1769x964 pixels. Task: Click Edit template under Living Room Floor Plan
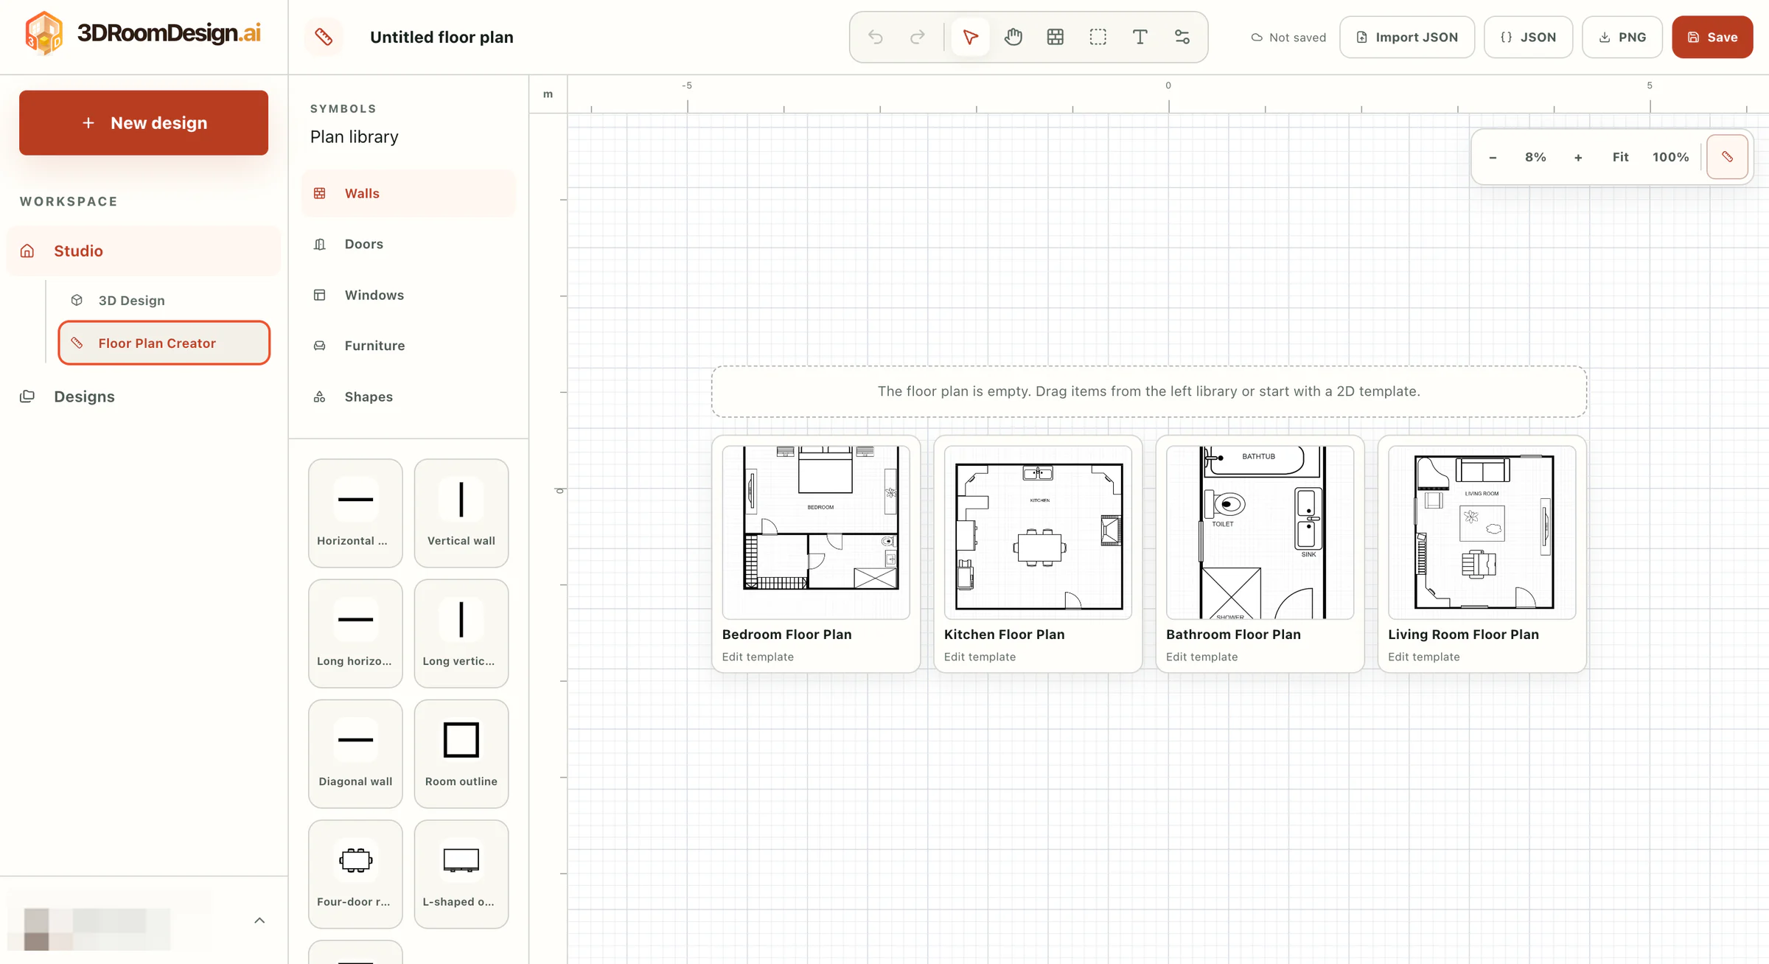click(1423, 657)
